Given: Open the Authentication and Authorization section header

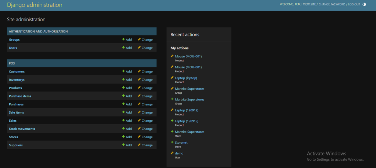Looking at the screenshot, I should coord(38,32).
